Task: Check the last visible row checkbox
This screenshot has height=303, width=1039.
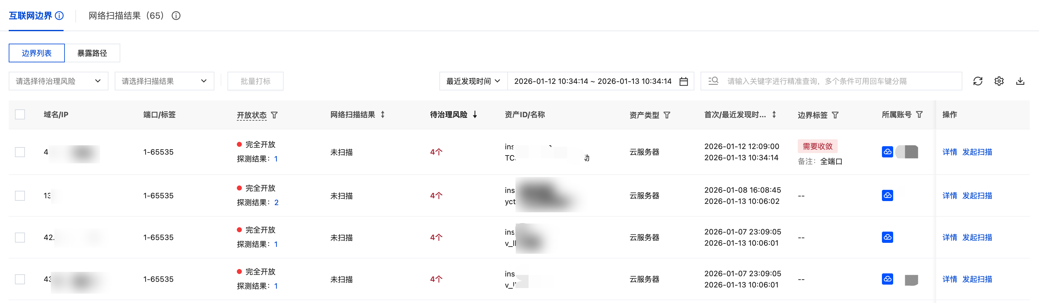Action: click(x=20, y=279)
